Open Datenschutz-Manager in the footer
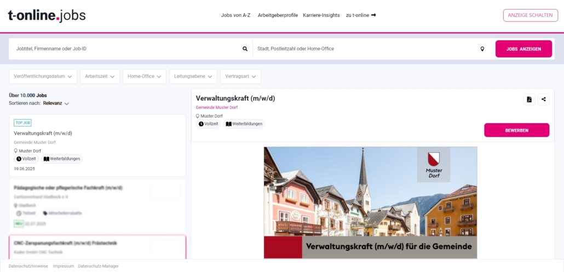Screen dimensions: 564x272 tap(98, 266)
